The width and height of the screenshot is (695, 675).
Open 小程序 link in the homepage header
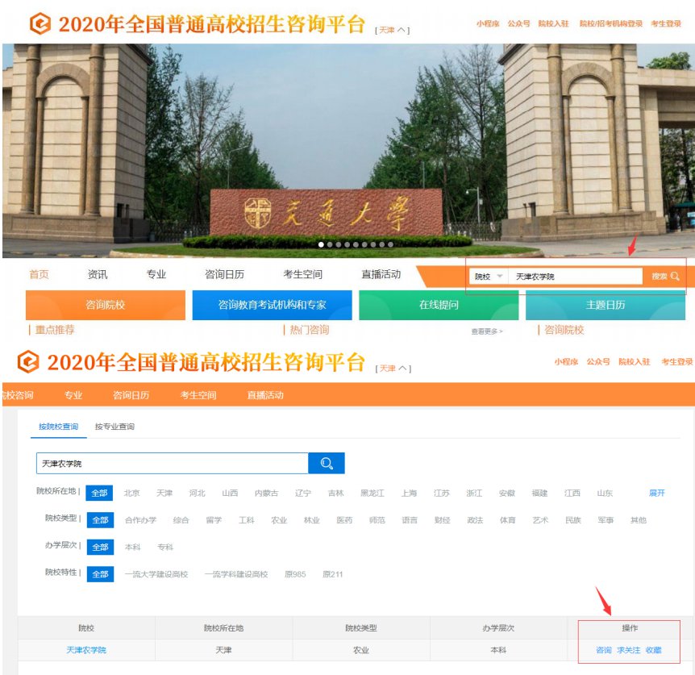click(x=488, y=23)
